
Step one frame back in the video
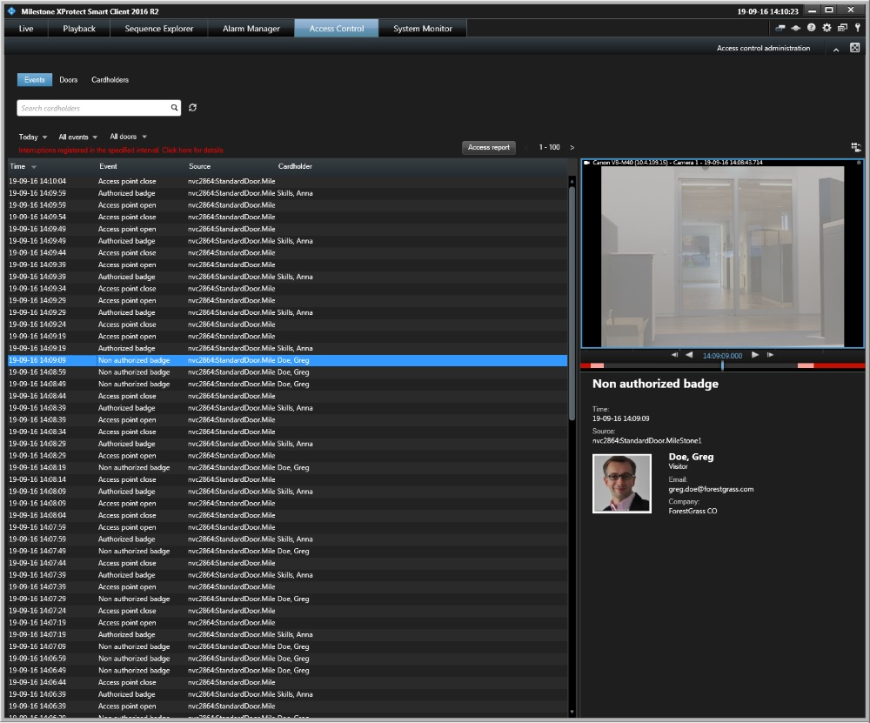point(674,355)
